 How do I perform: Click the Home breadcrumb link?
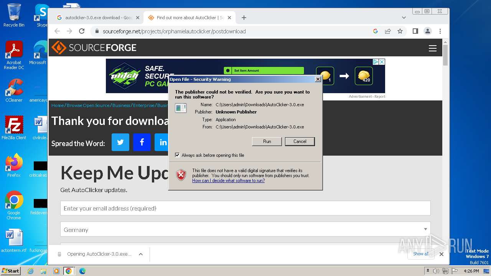tap(58, 105)
